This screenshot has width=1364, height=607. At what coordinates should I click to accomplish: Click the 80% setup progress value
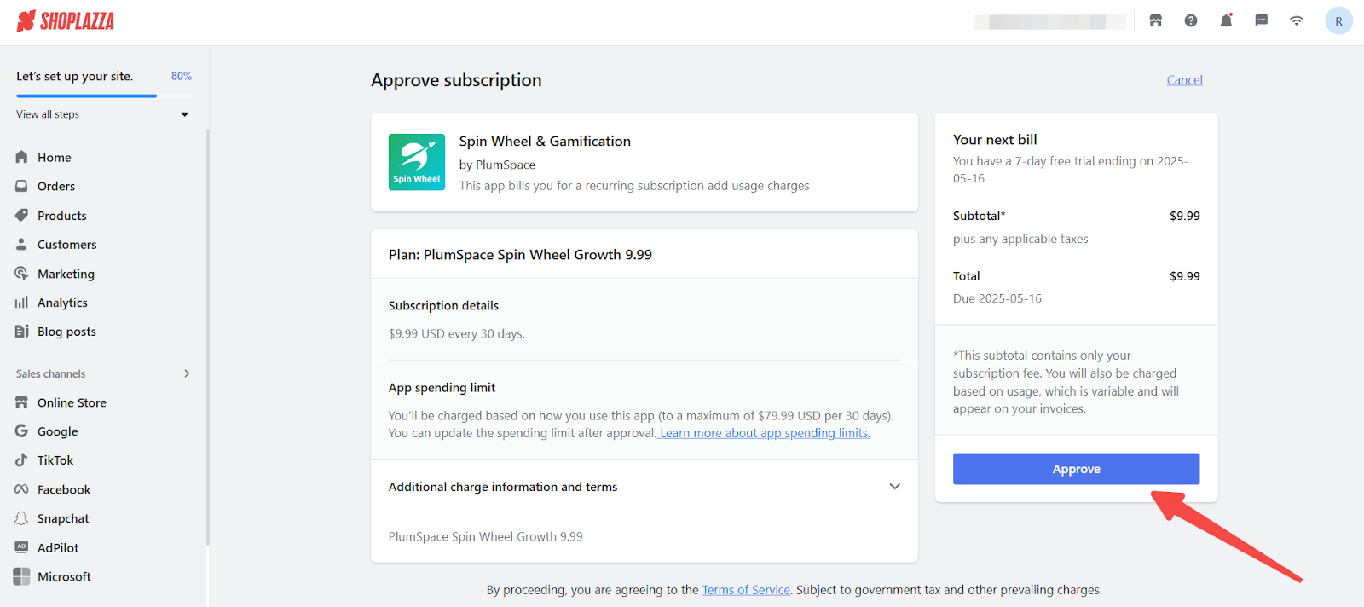(x=182, y=76)
